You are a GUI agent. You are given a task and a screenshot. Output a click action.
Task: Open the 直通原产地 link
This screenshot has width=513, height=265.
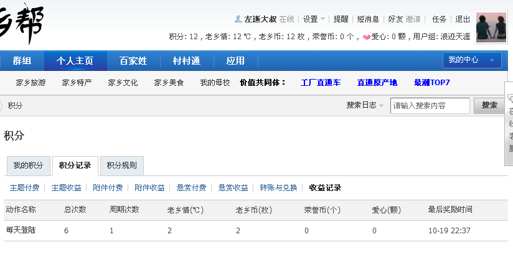[x=377, y=83]
